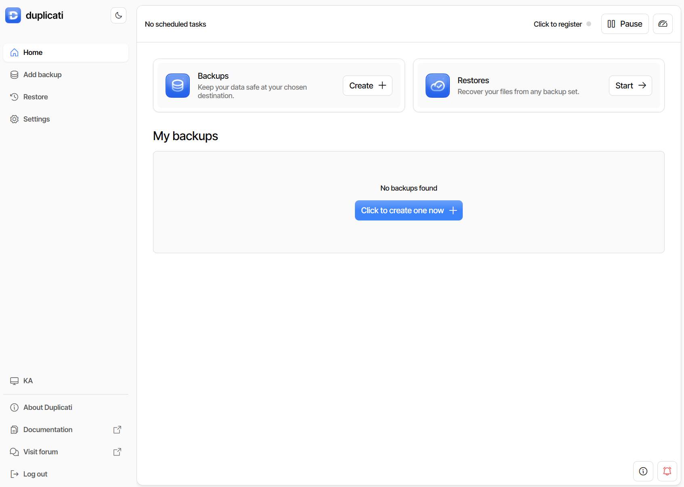Click the Backups database icon

177,86
